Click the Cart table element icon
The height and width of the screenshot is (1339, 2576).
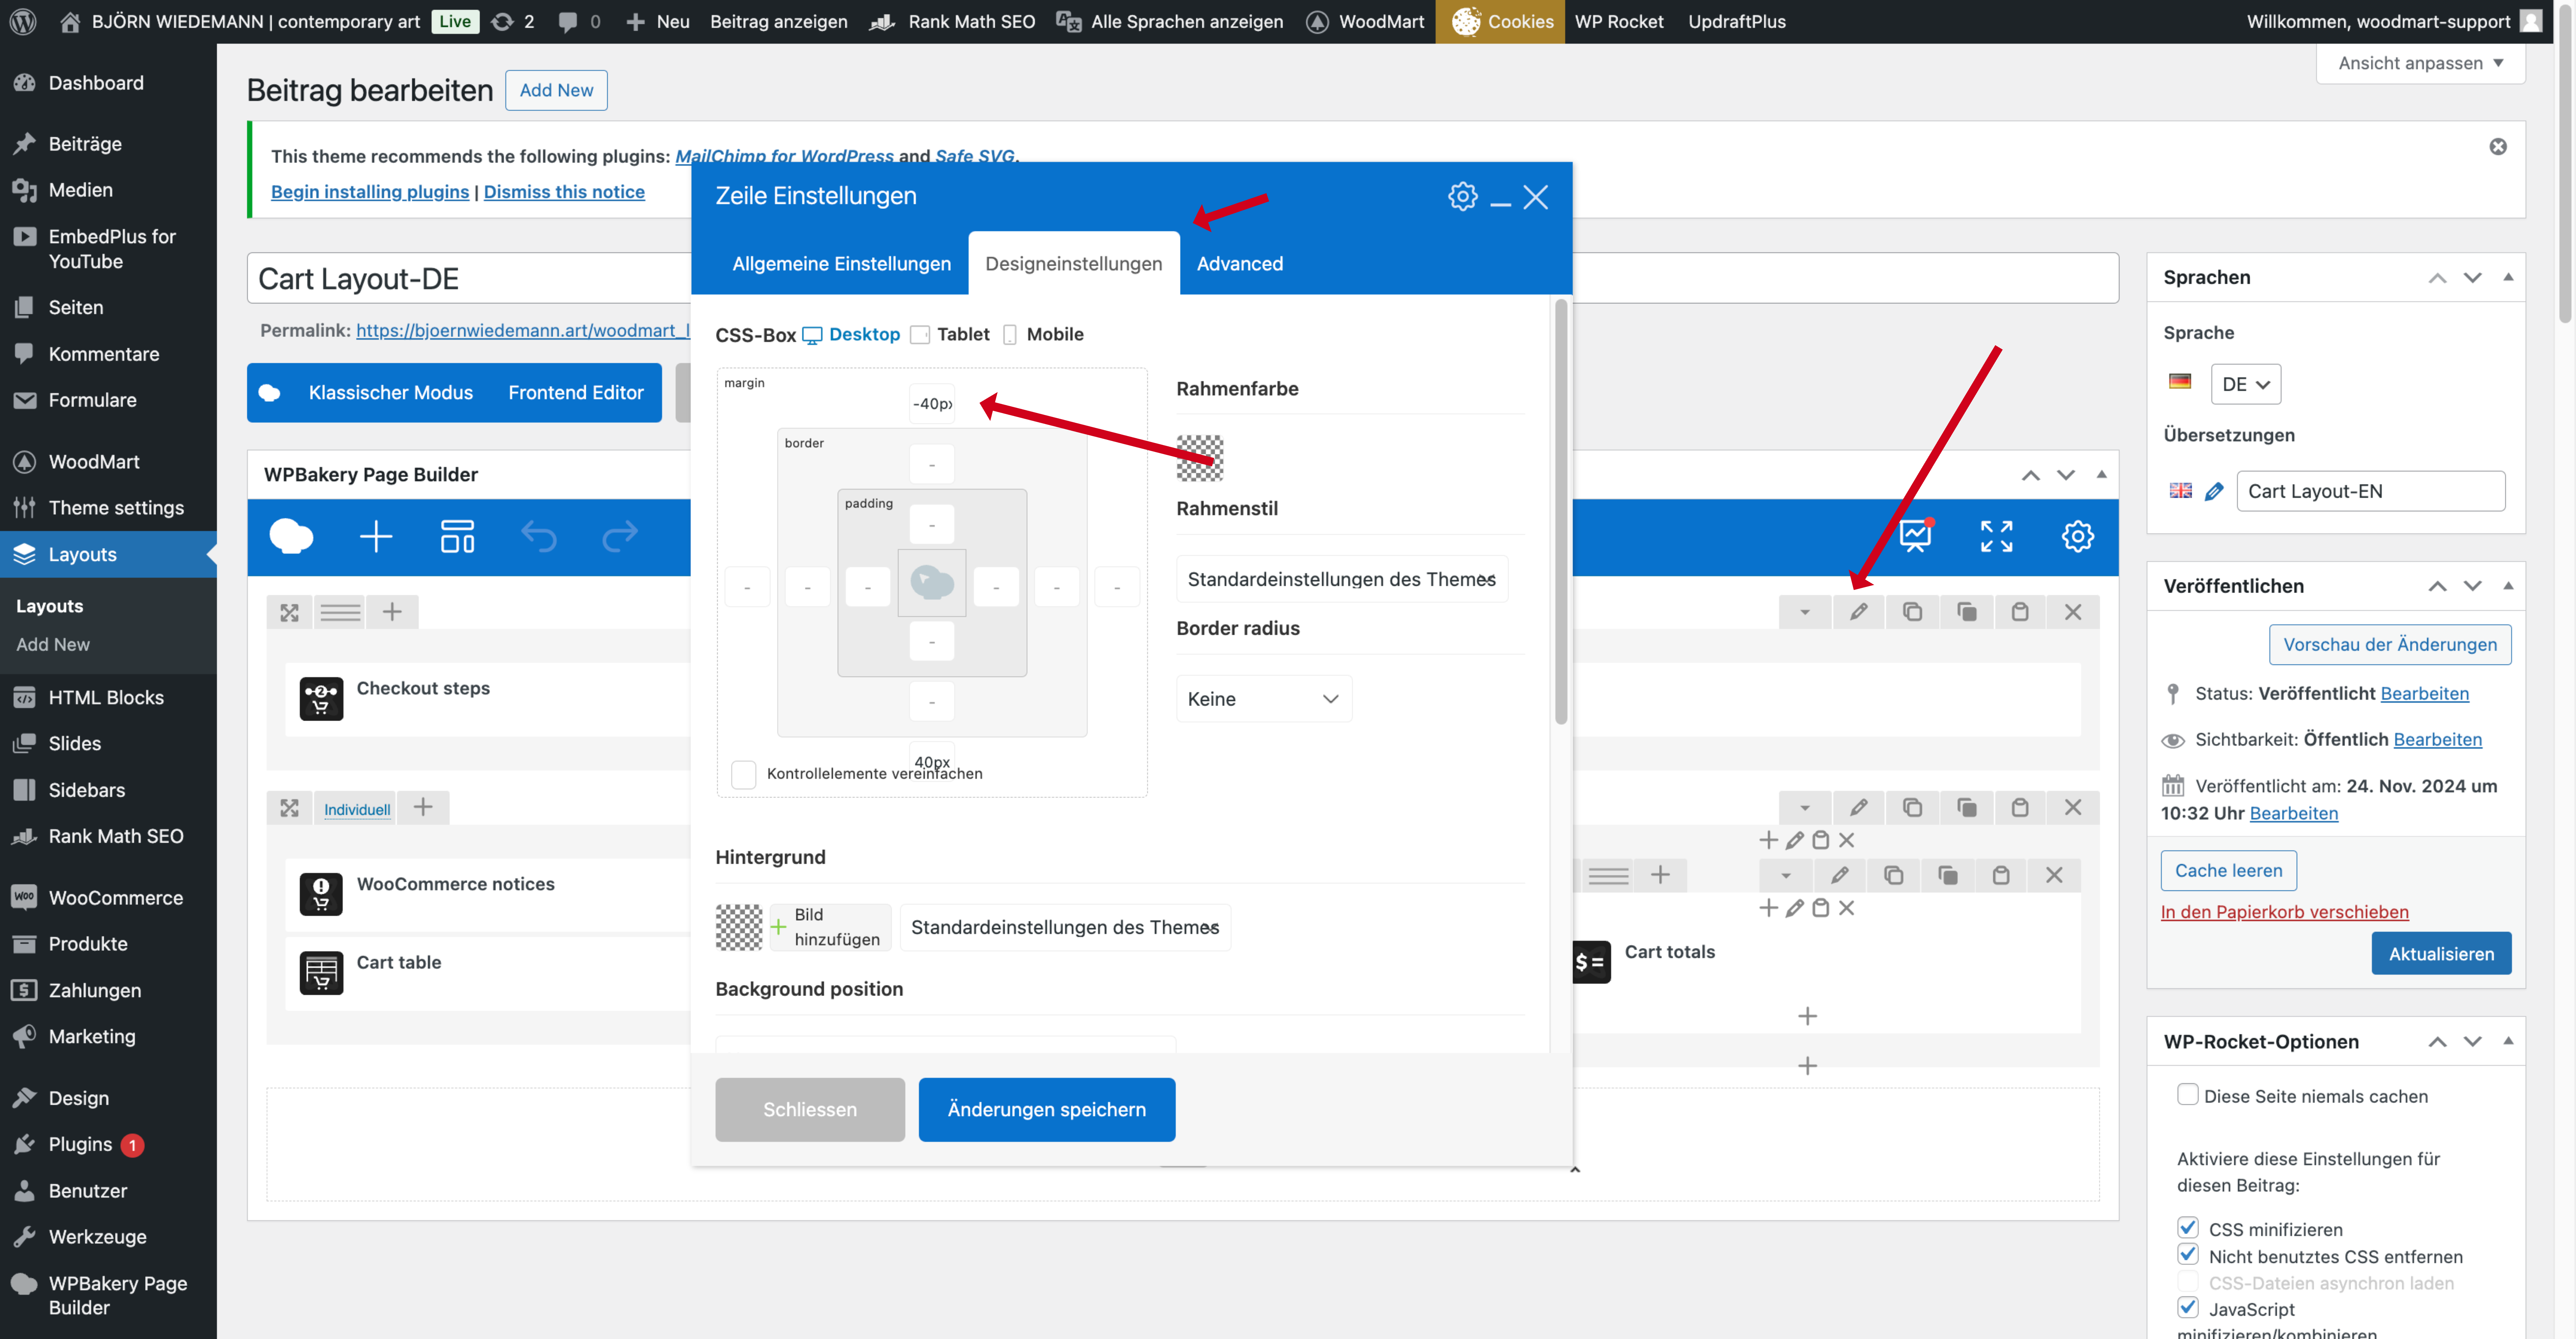click(x=321, y=973)
